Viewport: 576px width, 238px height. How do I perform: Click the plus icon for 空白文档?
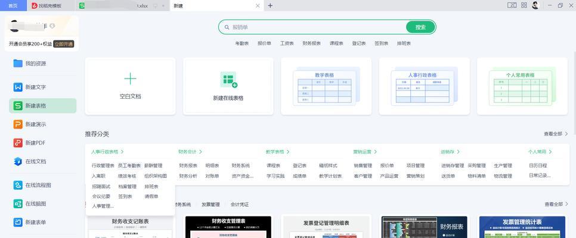click(130, 79)
